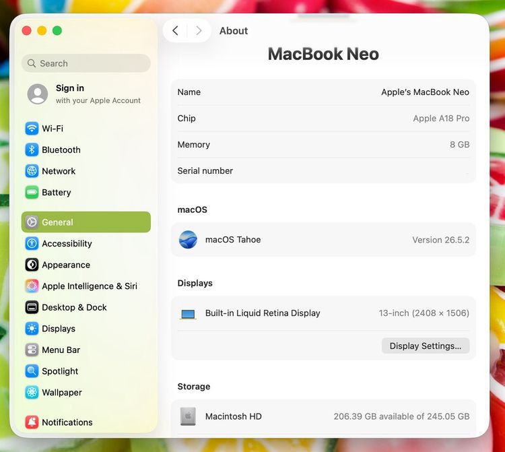Click the red Notifications bell icon

click(32, 422)
